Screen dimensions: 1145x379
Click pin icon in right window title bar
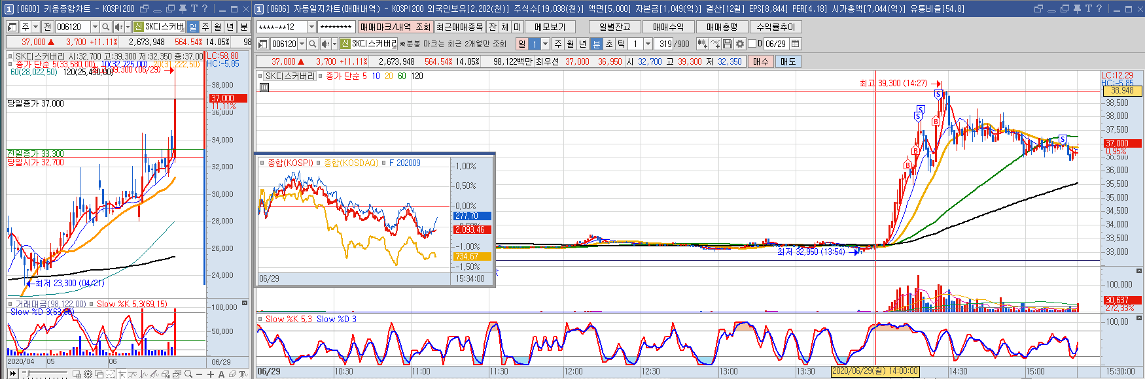pos(1077,8)
